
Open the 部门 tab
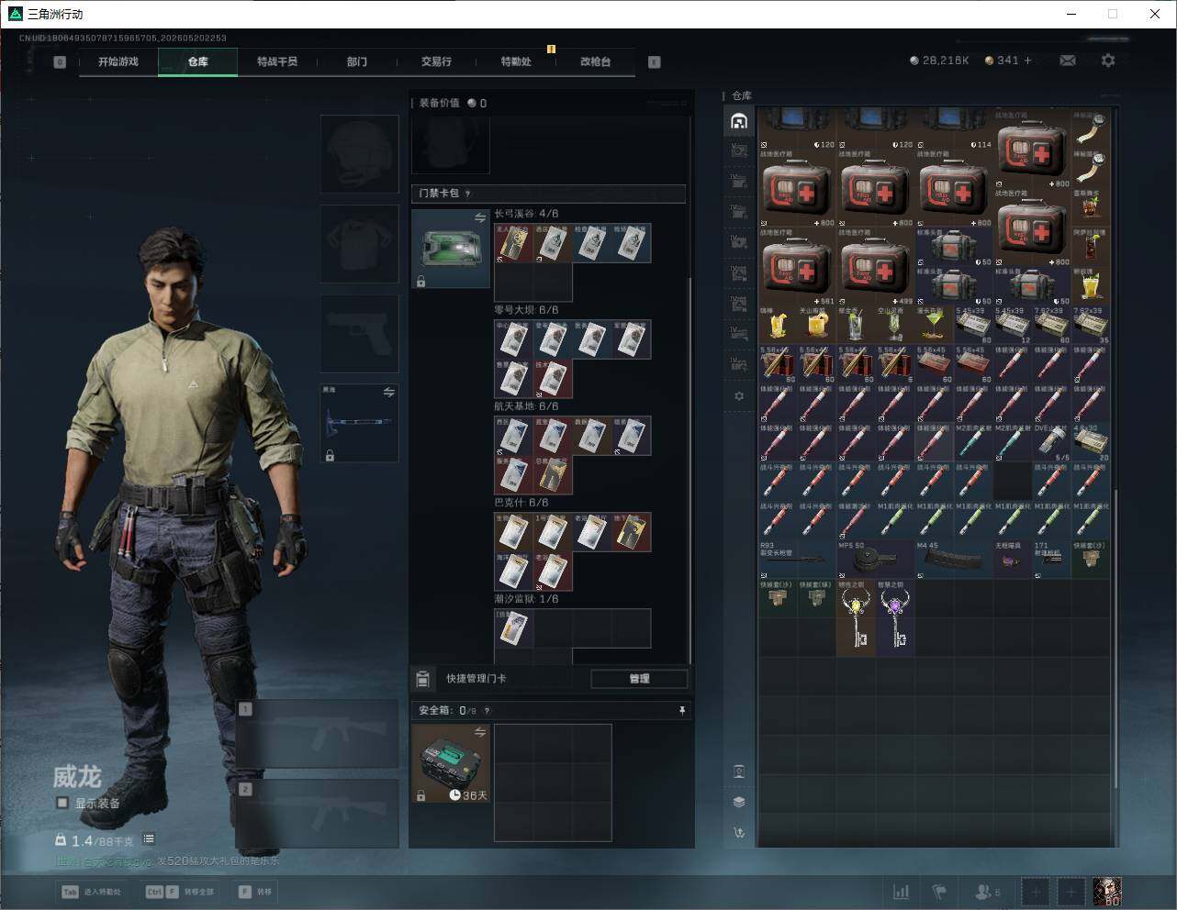[357, 61]
